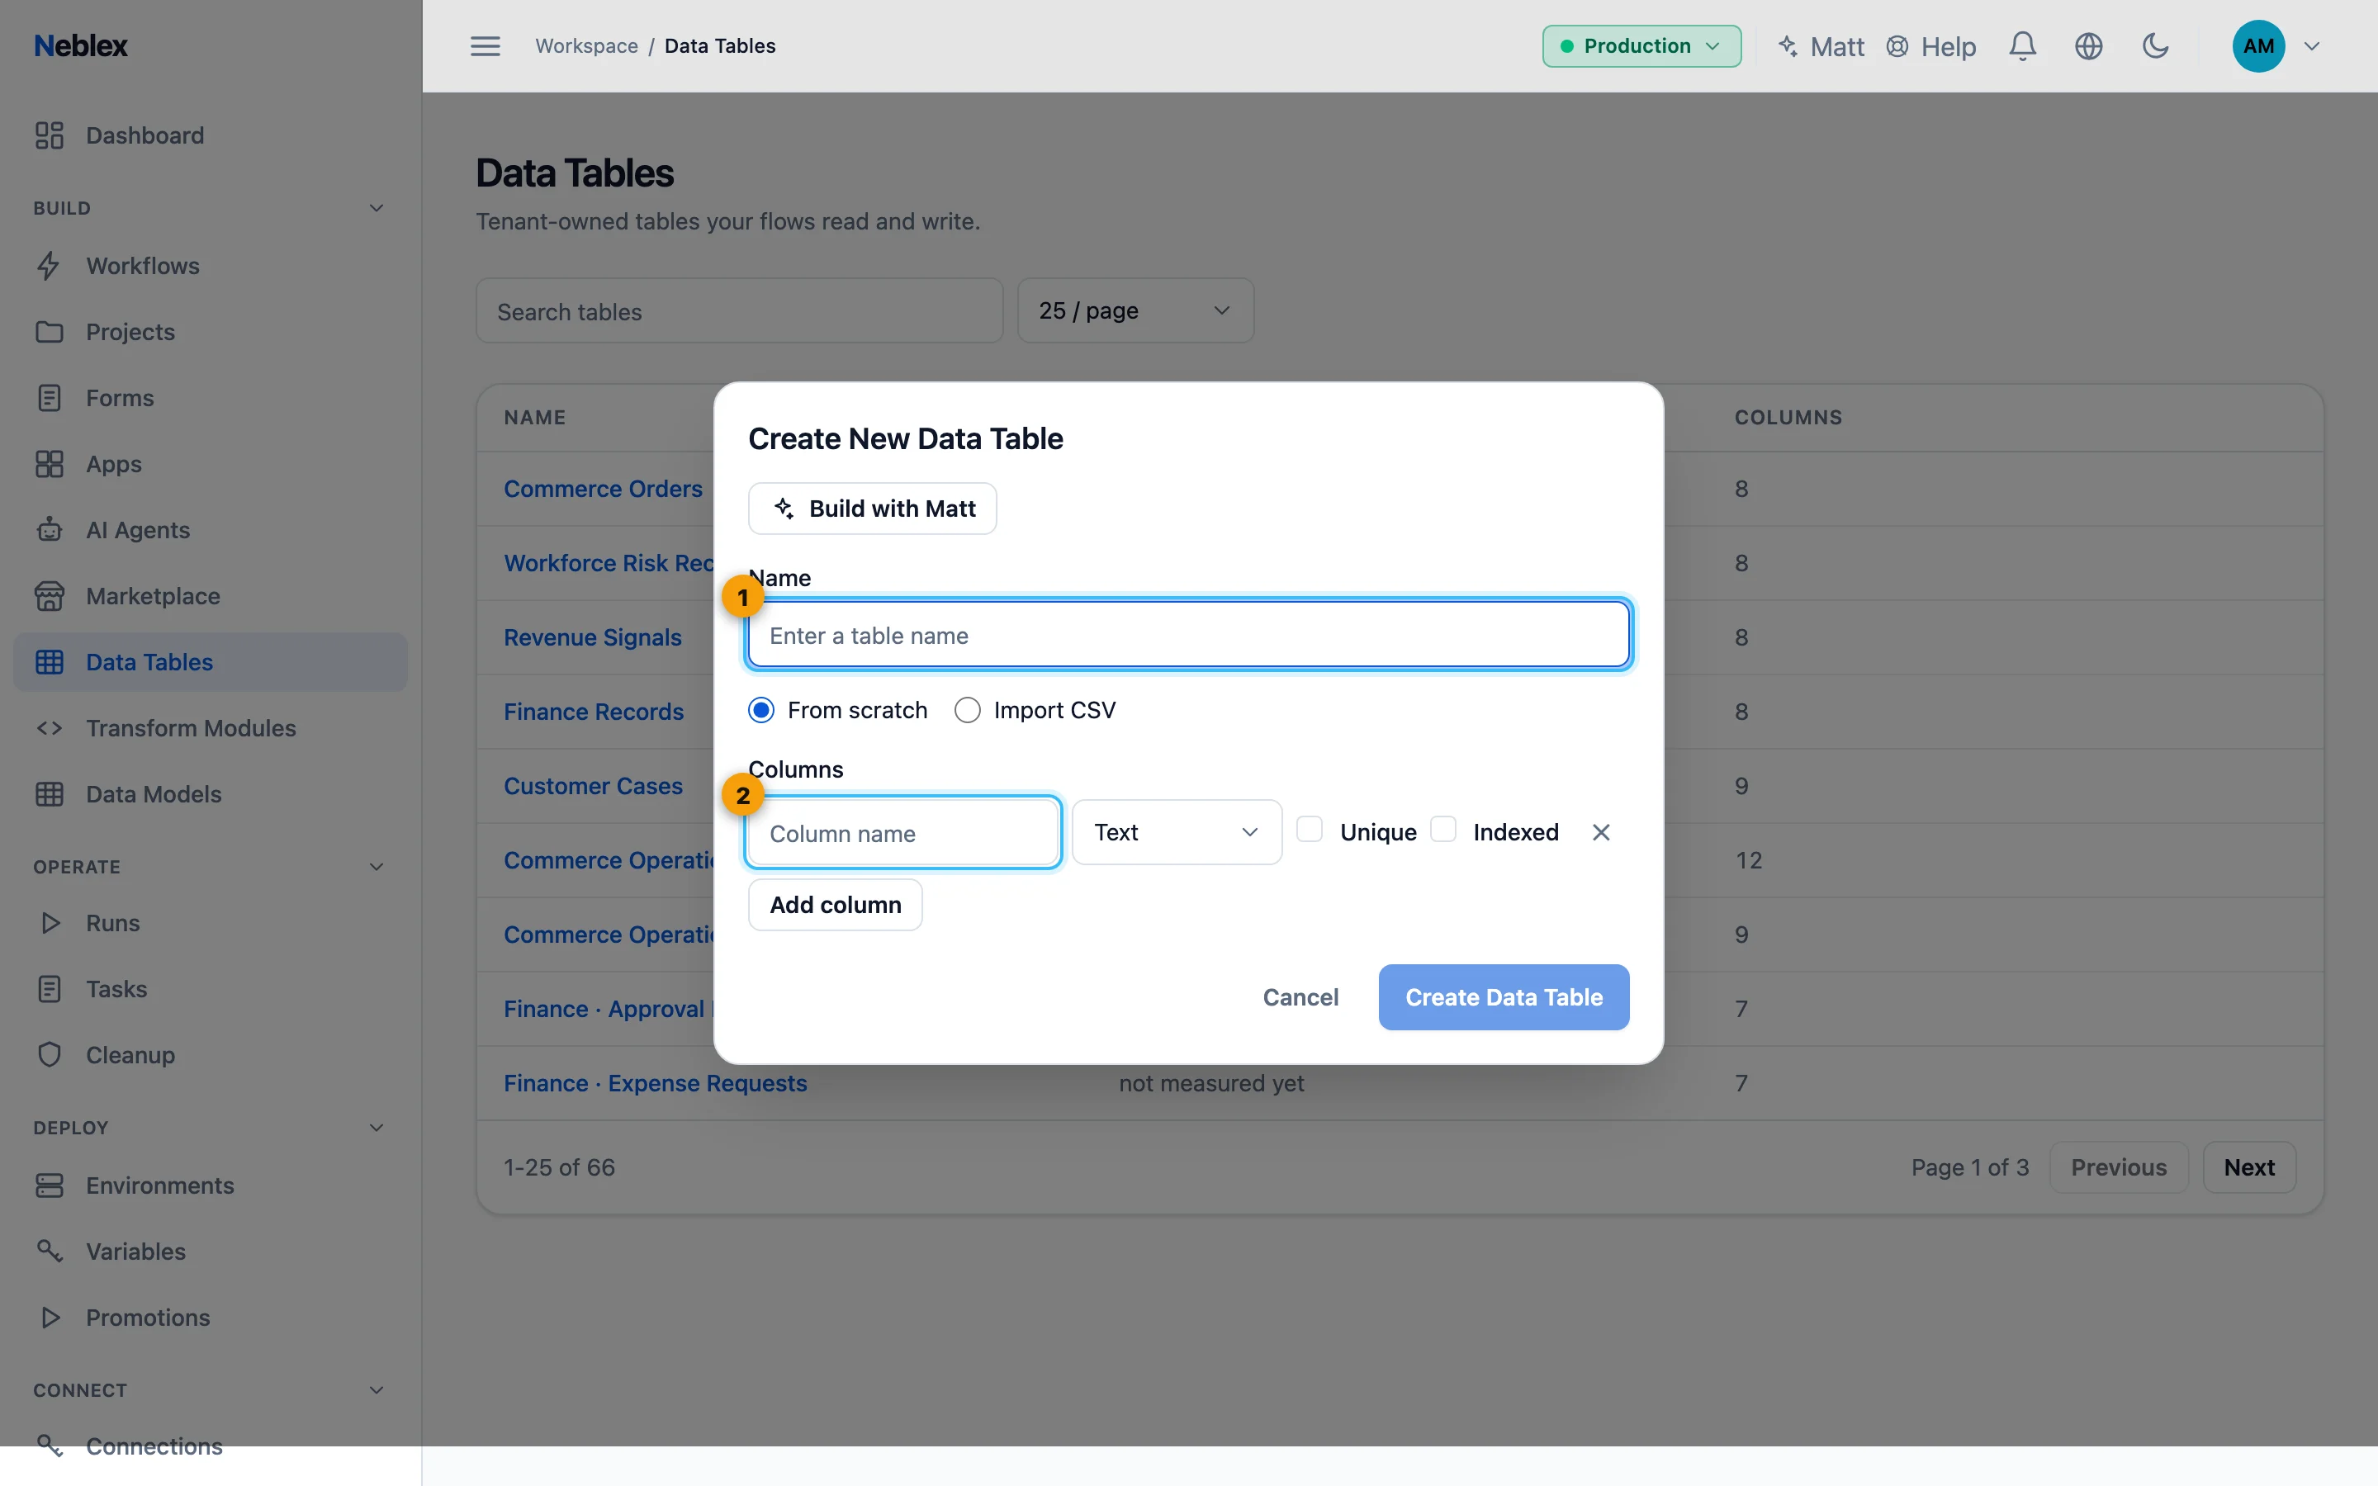Click the Build with Matt button
The image size is (2378, 1486).
(873, 508)
